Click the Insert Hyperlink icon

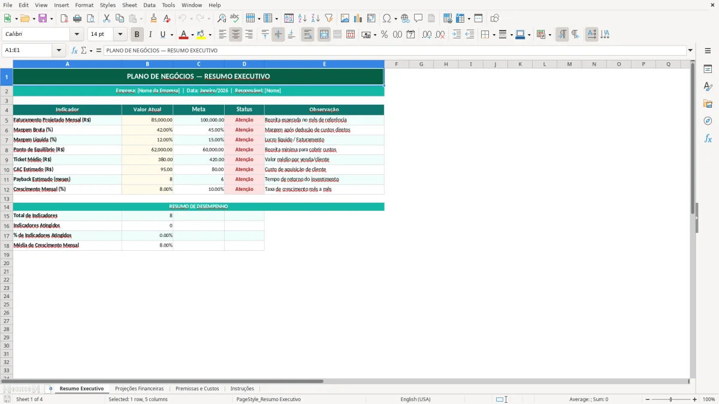coord(405,19)
